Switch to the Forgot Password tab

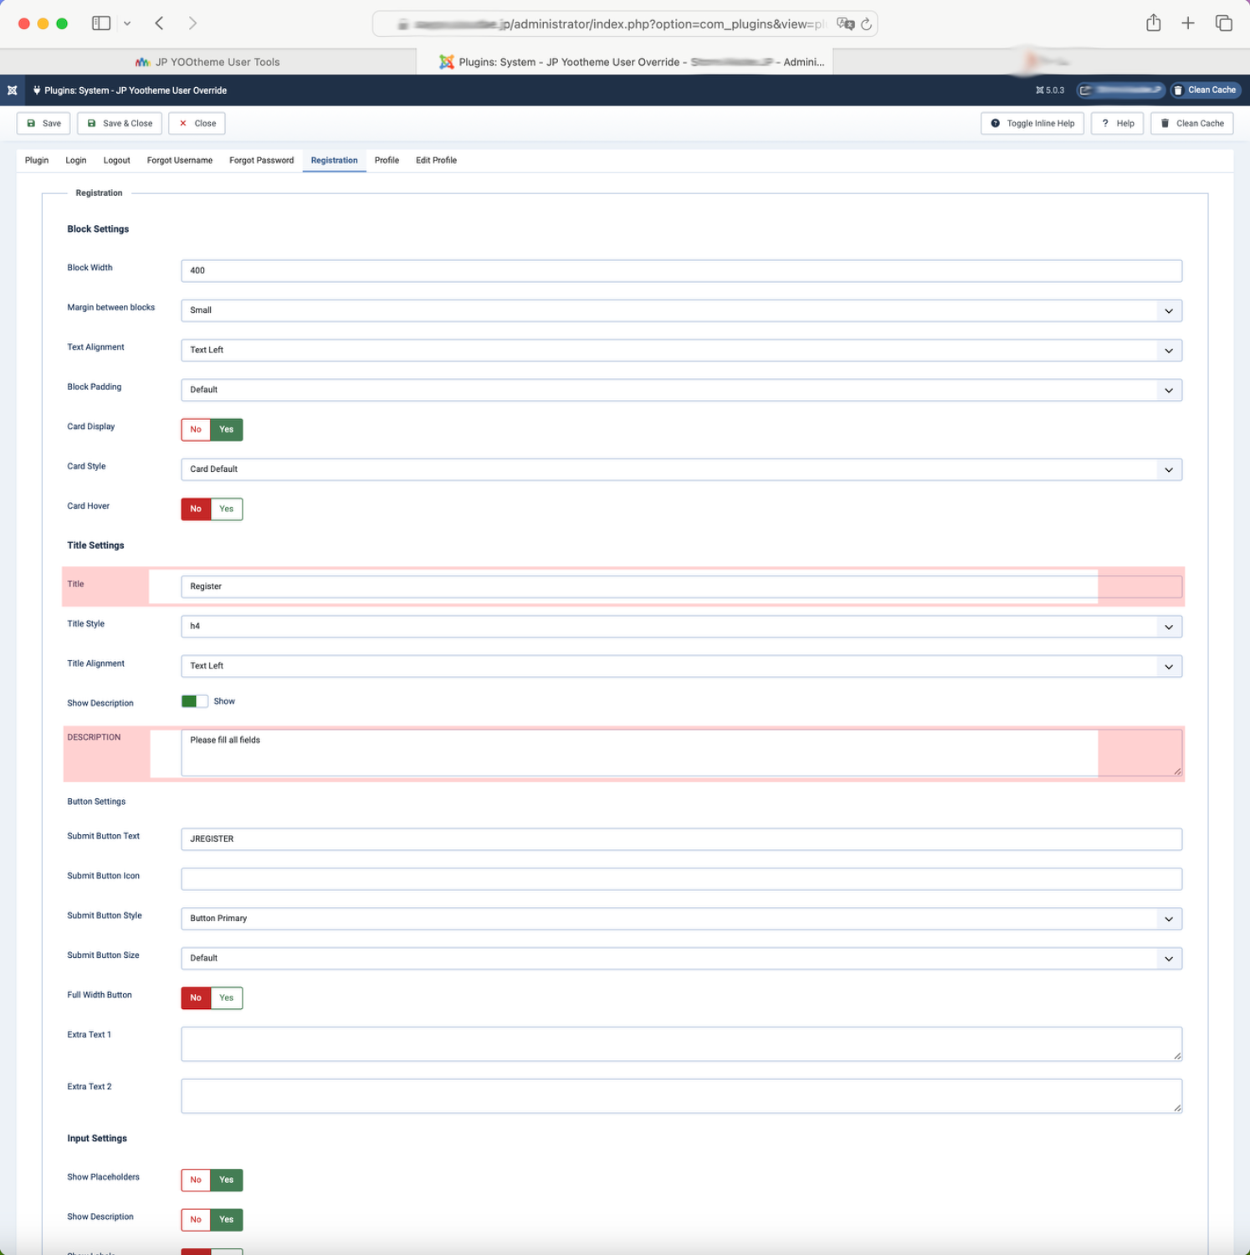[261, 161]
